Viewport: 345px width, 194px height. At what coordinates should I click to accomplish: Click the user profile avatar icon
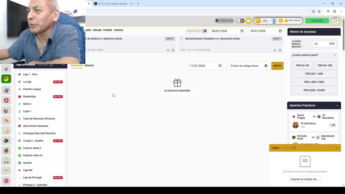point(274,21)
